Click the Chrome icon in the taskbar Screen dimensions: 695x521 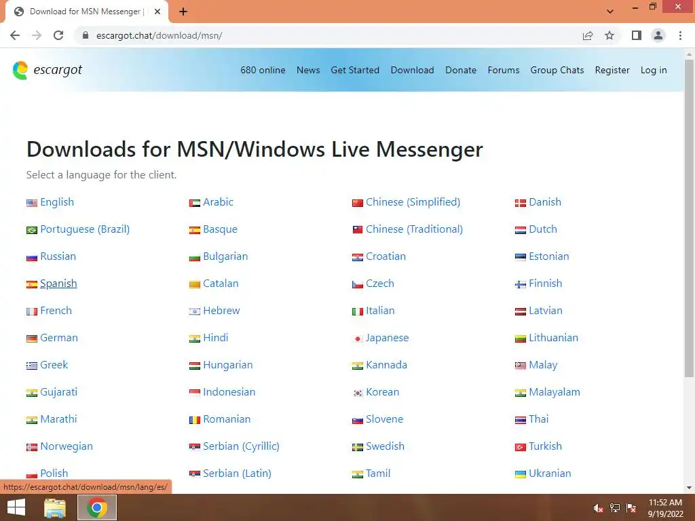pyautogui.click(x=97, y=507)
